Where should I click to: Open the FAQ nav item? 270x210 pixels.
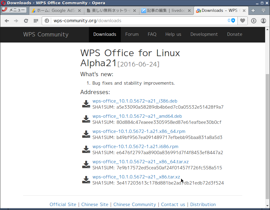(x=152, y=34)
